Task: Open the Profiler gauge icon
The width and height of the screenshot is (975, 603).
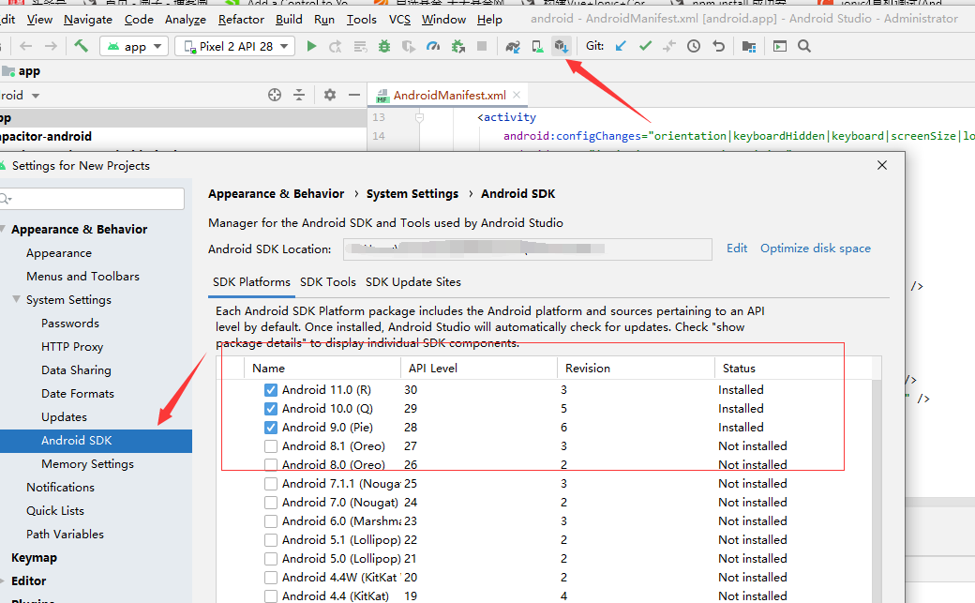Action: pyautogui.click(x=433, y=46)
